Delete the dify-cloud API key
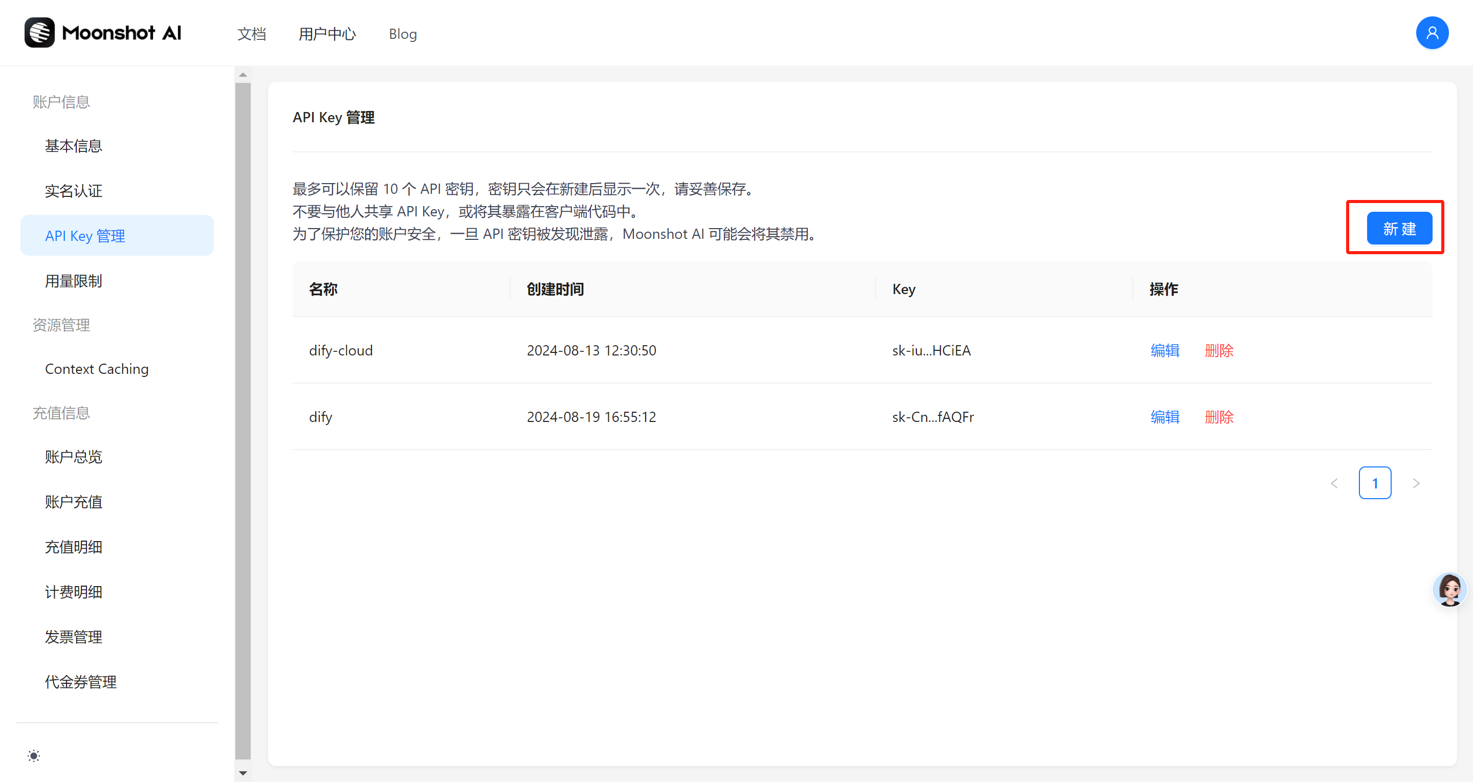Screen dimensions: 1473x782 pos(1219,350)
